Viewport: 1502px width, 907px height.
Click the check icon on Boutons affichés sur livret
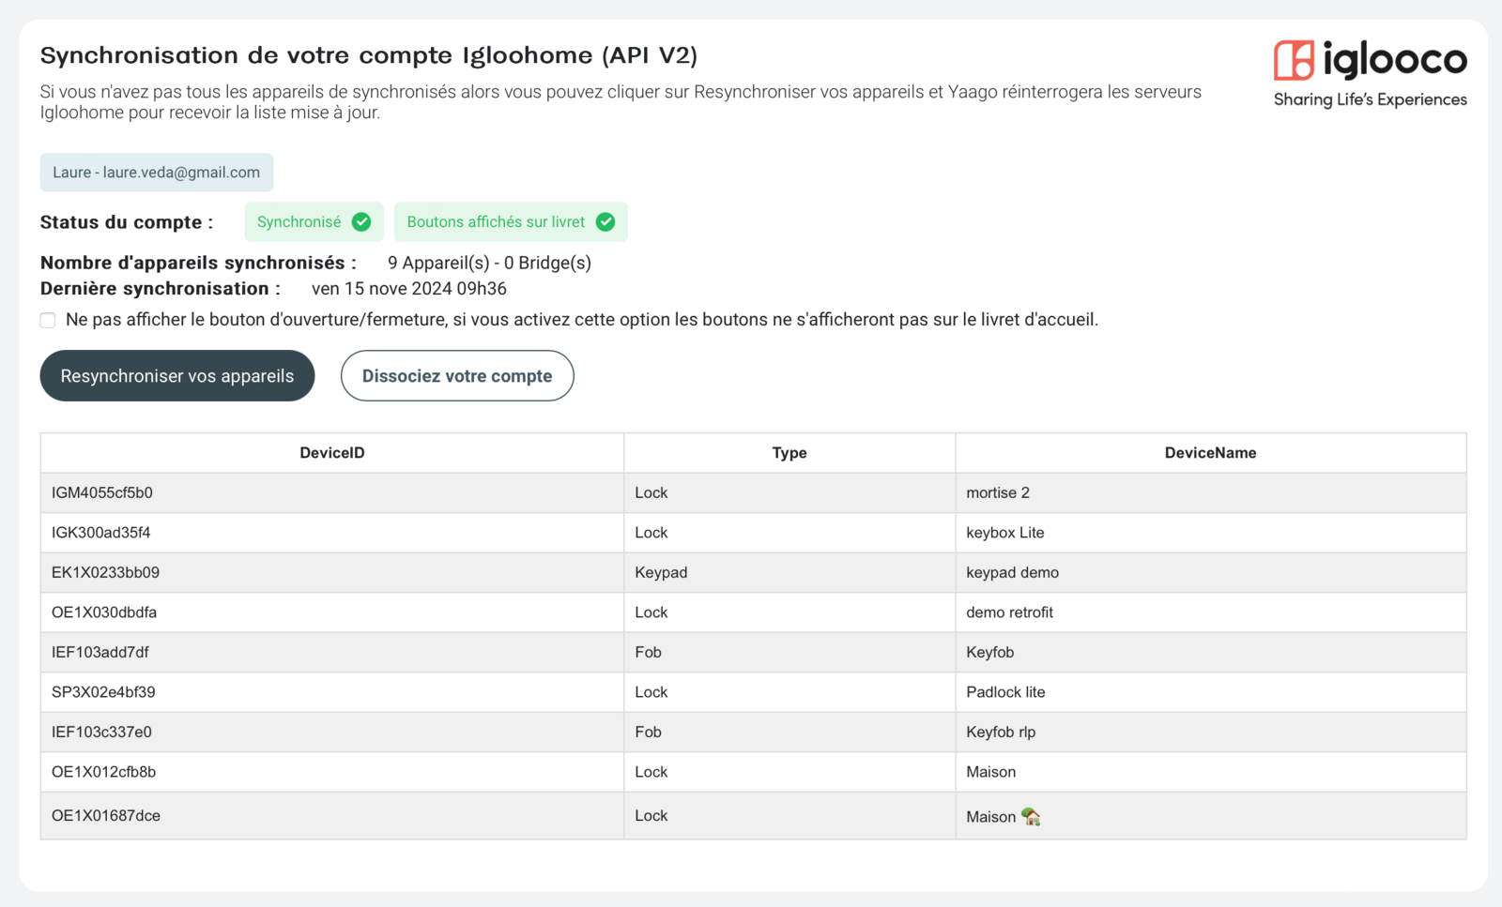pos(605,222)
